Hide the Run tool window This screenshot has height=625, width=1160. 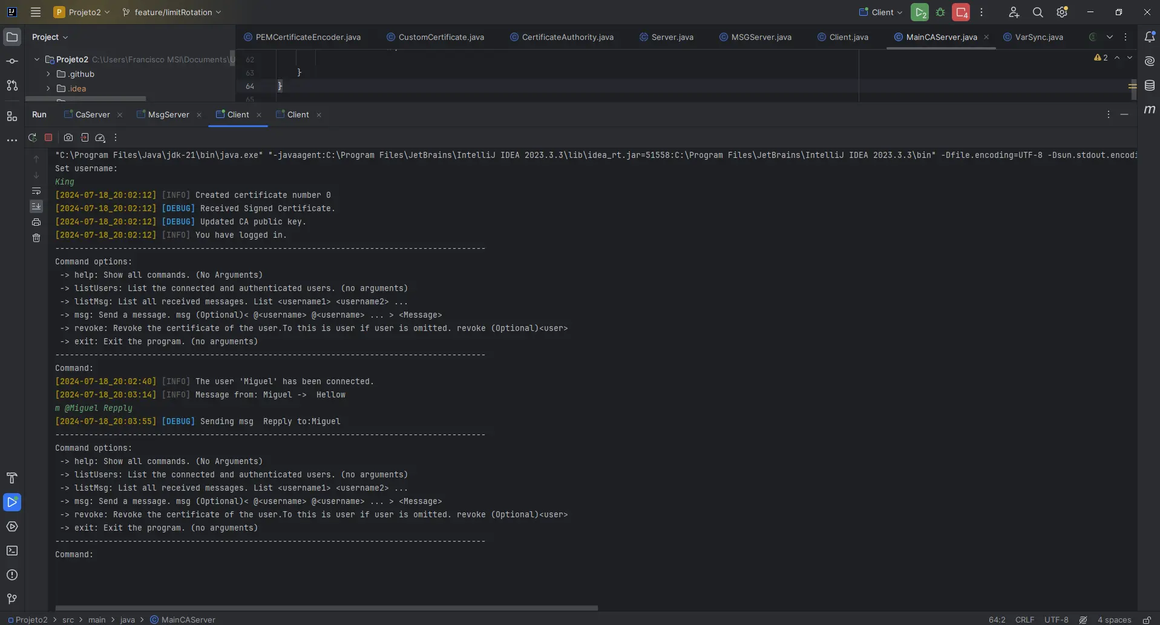click(1124, 114)
